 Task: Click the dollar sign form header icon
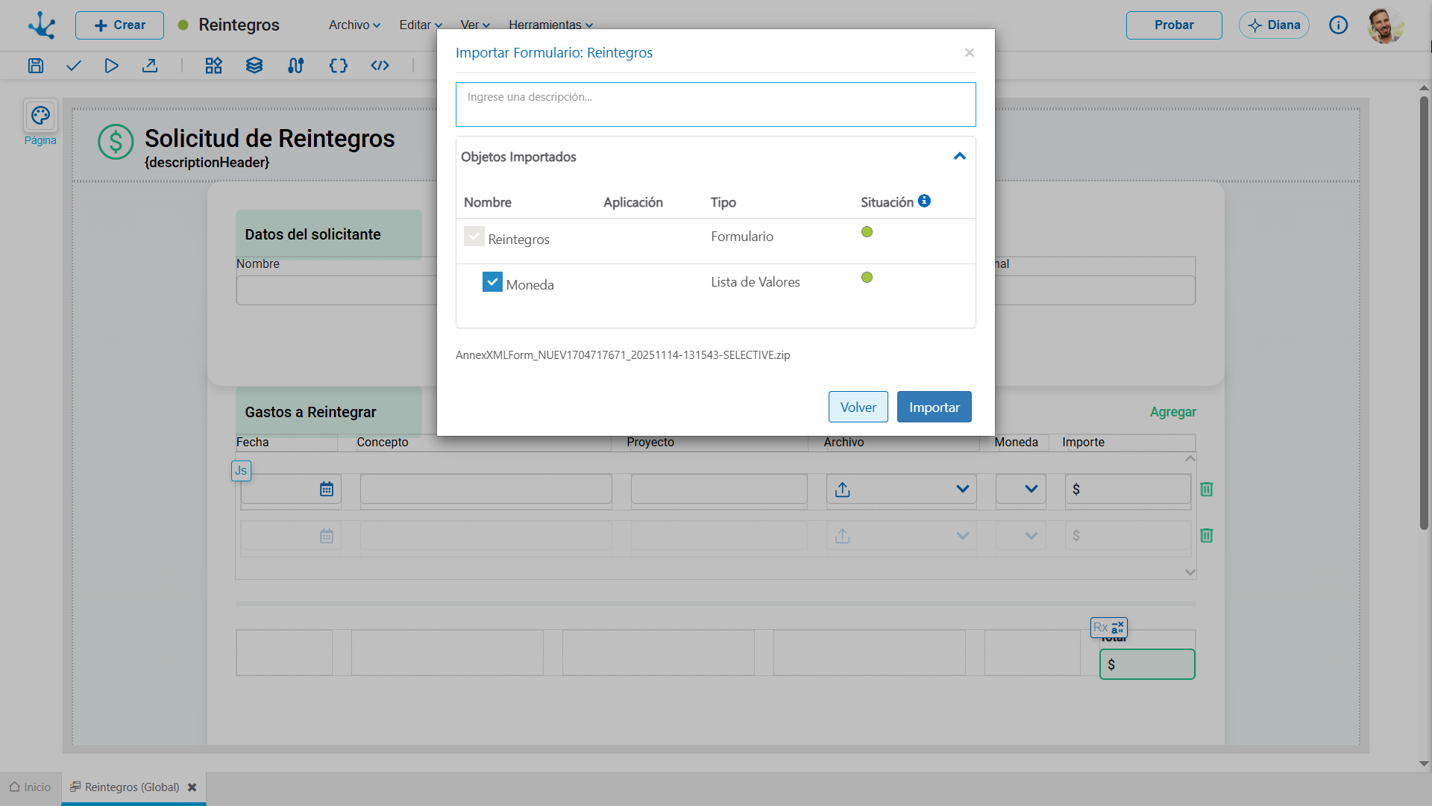116,142
